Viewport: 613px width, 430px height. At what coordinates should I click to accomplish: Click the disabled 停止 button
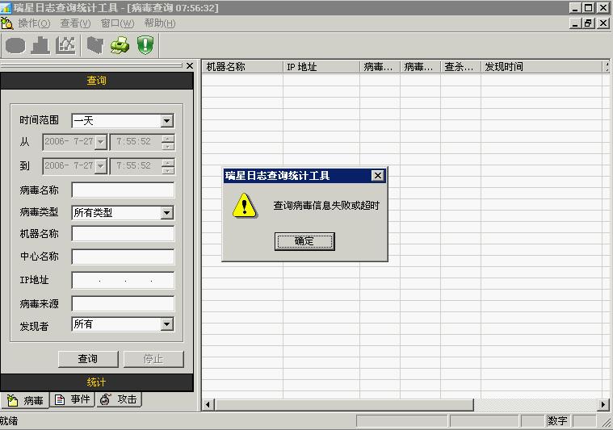153,359
